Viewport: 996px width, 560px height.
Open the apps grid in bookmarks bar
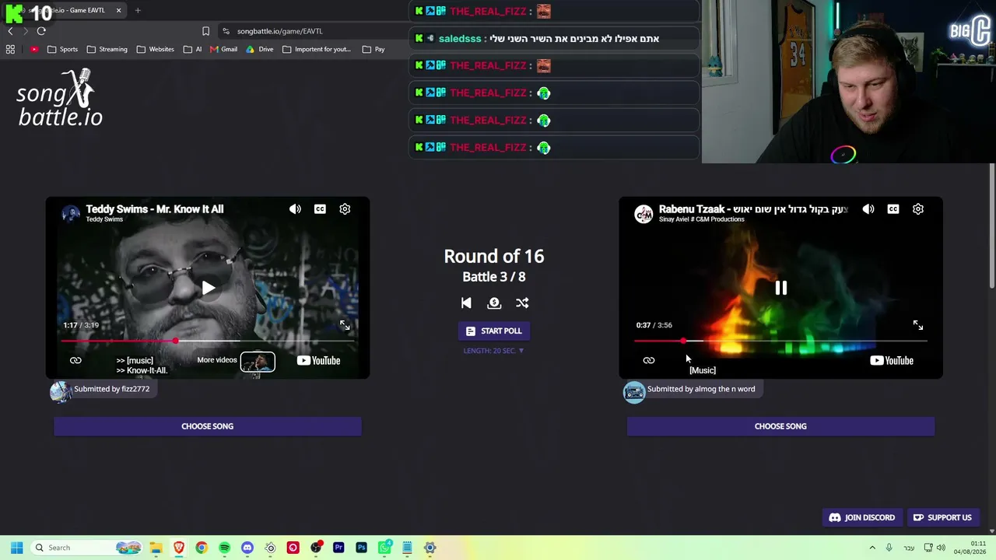coord(10,49)
